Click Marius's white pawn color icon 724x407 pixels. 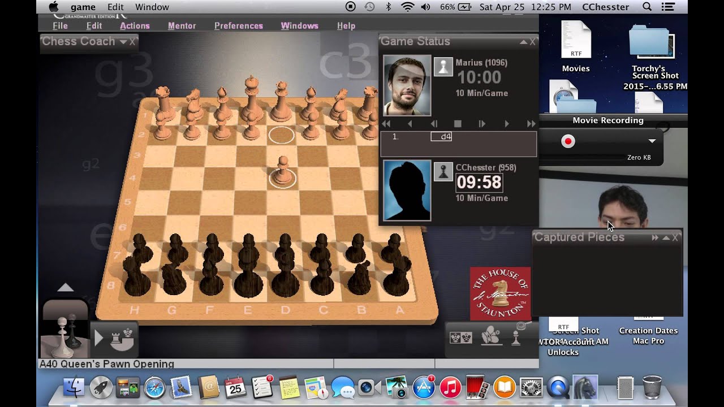[443, 67]
